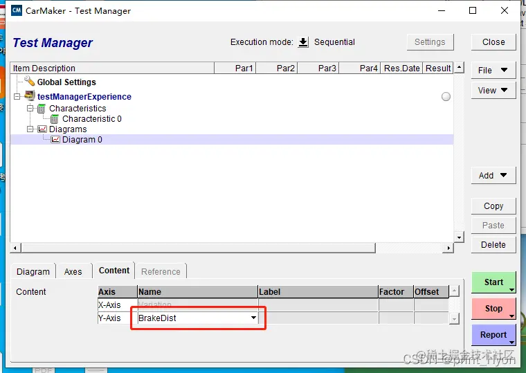This screenshot has height=373, width=526.
Task: Click the Paste button
Action: click(x=493, y=226)
